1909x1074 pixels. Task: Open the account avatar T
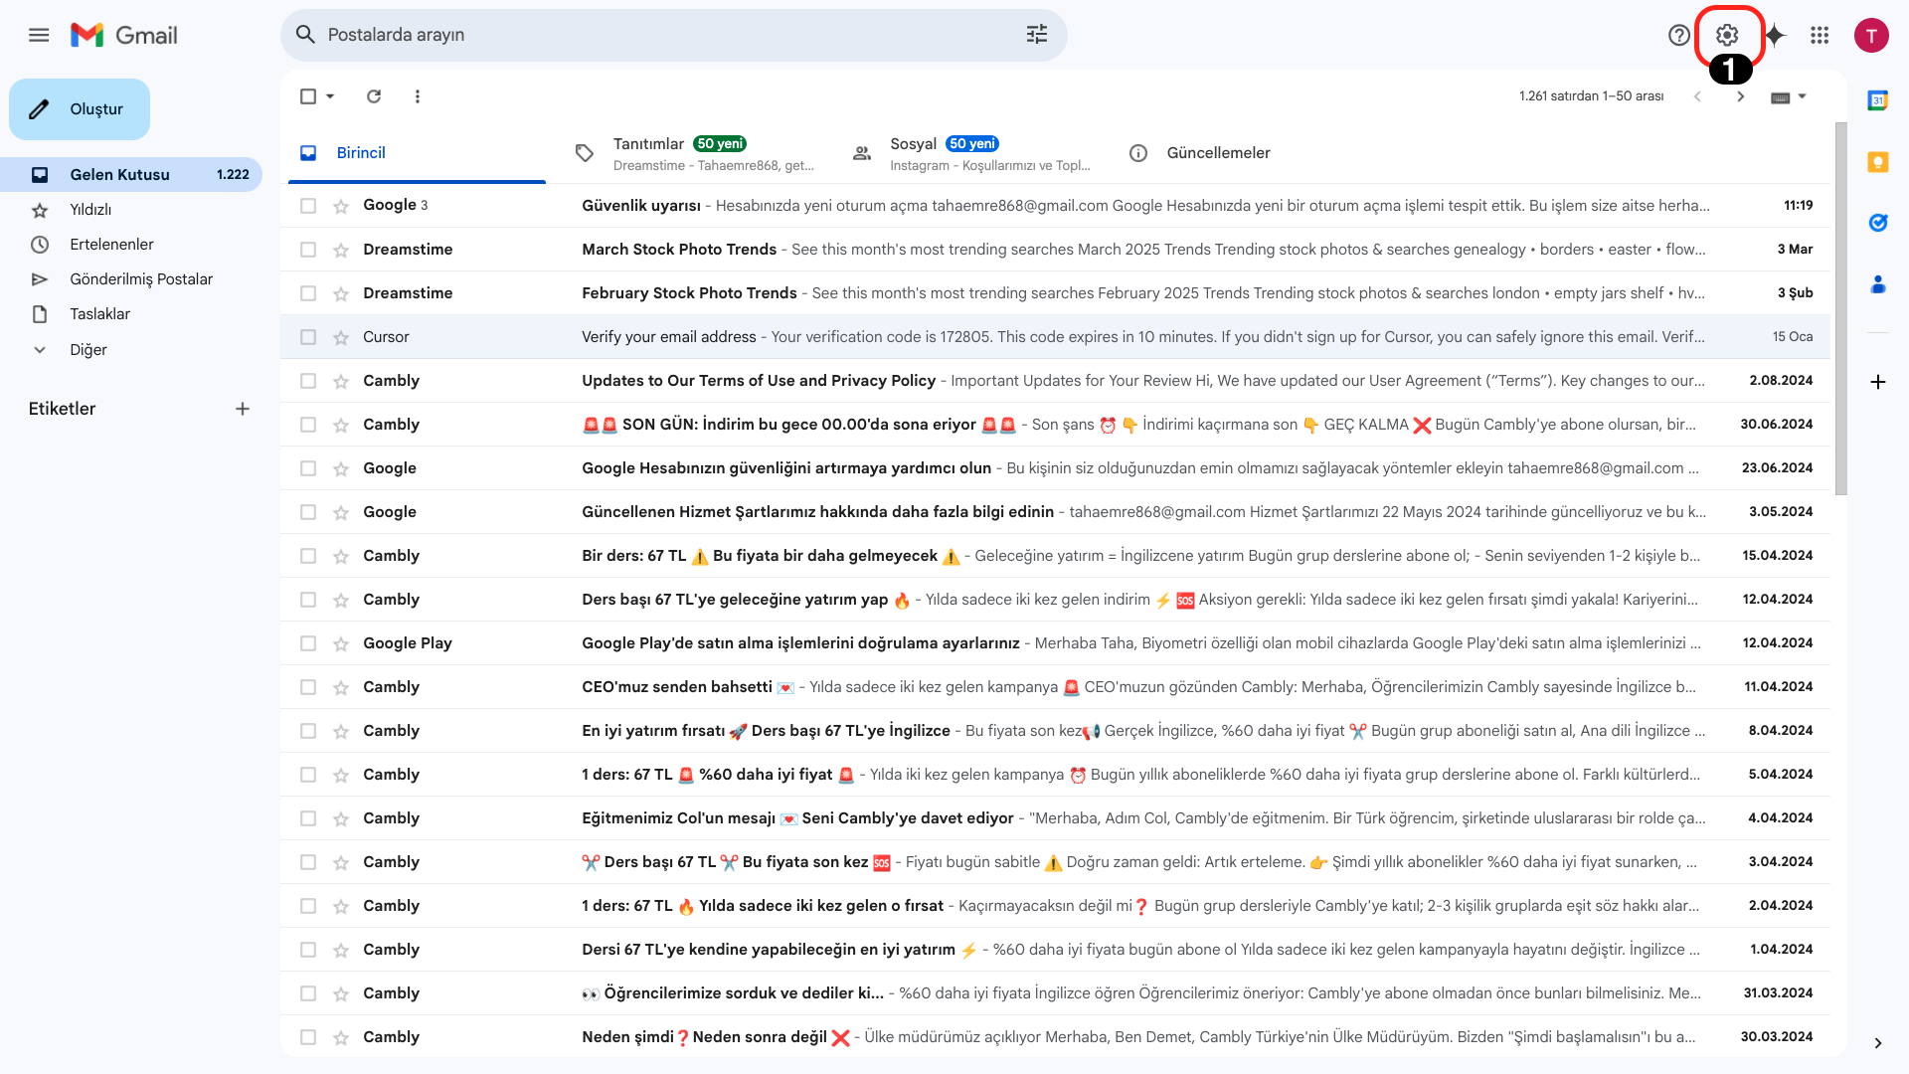pos(1871,36)
